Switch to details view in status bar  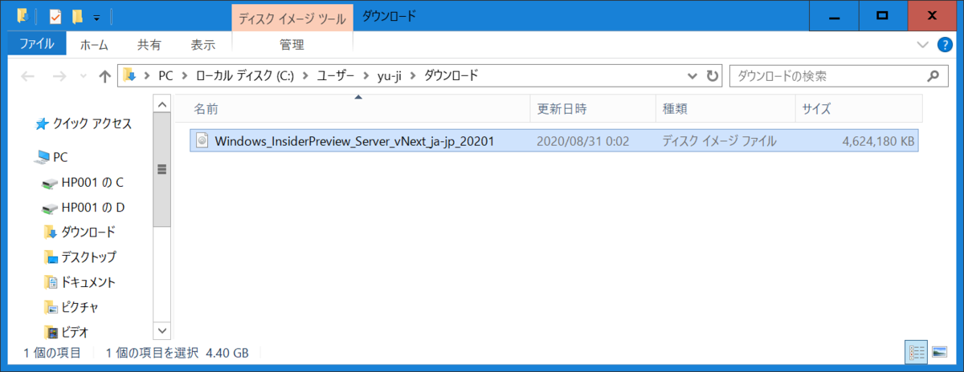pos(916,352)
